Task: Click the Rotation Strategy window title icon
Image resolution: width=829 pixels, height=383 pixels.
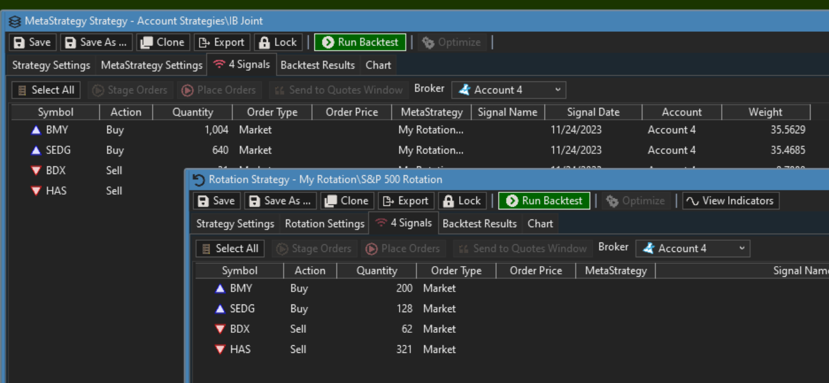Action: (199, 179)
